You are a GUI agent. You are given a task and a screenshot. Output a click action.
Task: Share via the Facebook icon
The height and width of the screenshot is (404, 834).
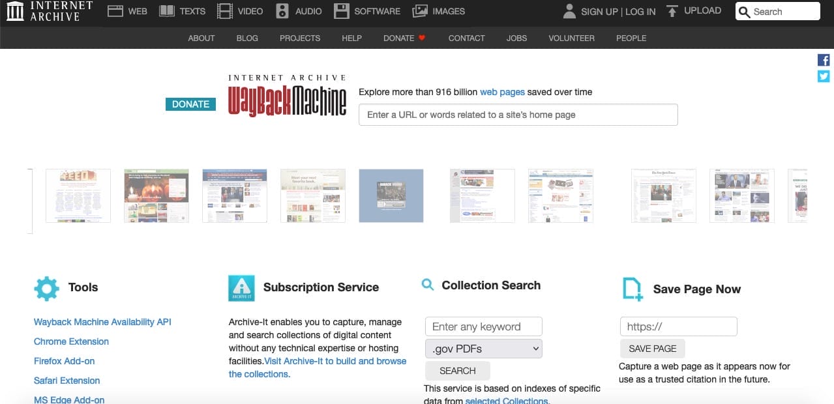[x=823, y=59]
